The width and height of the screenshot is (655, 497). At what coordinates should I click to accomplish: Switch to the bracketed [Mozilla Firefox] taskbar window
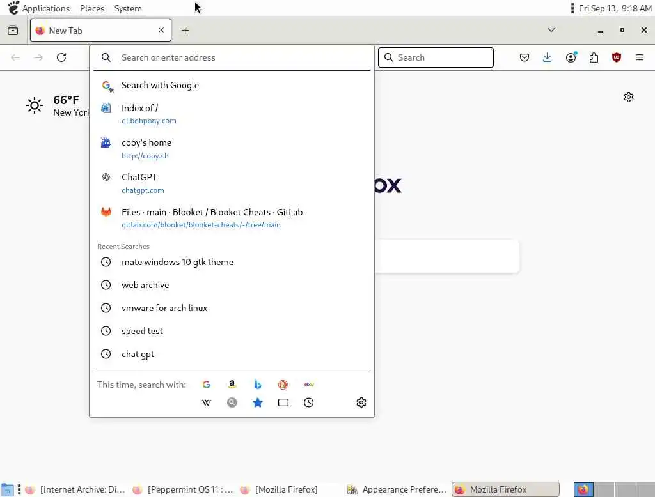279,489
